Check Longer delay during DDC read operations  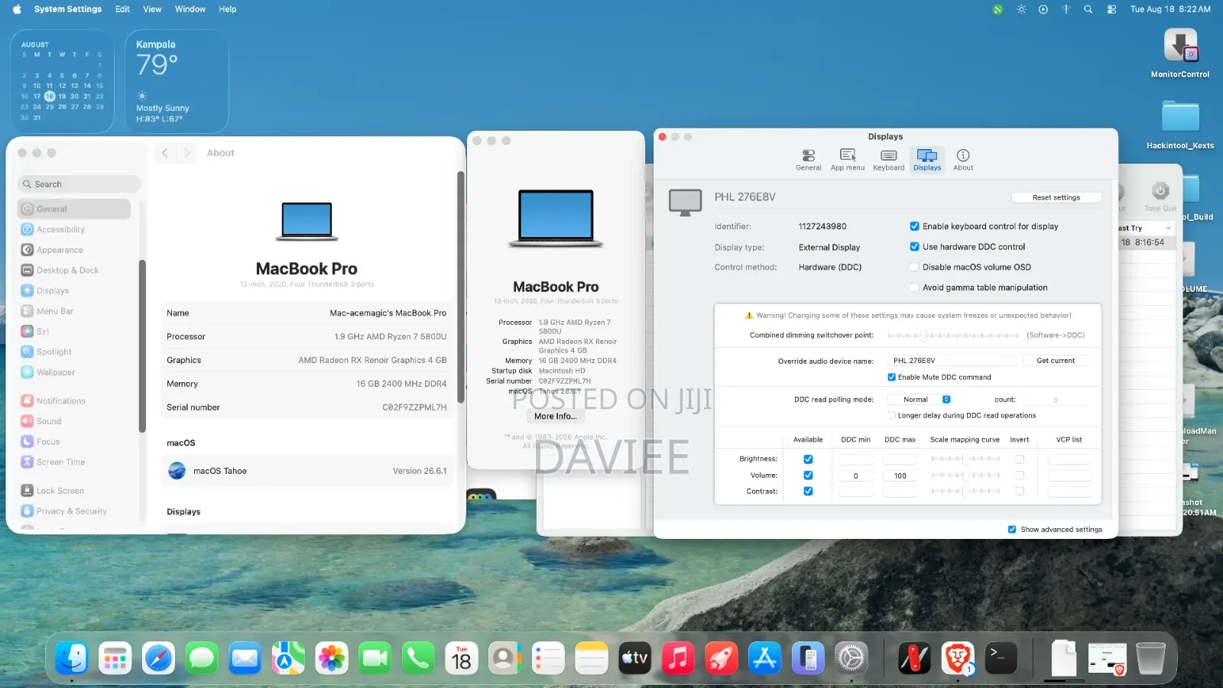[891, 415]
